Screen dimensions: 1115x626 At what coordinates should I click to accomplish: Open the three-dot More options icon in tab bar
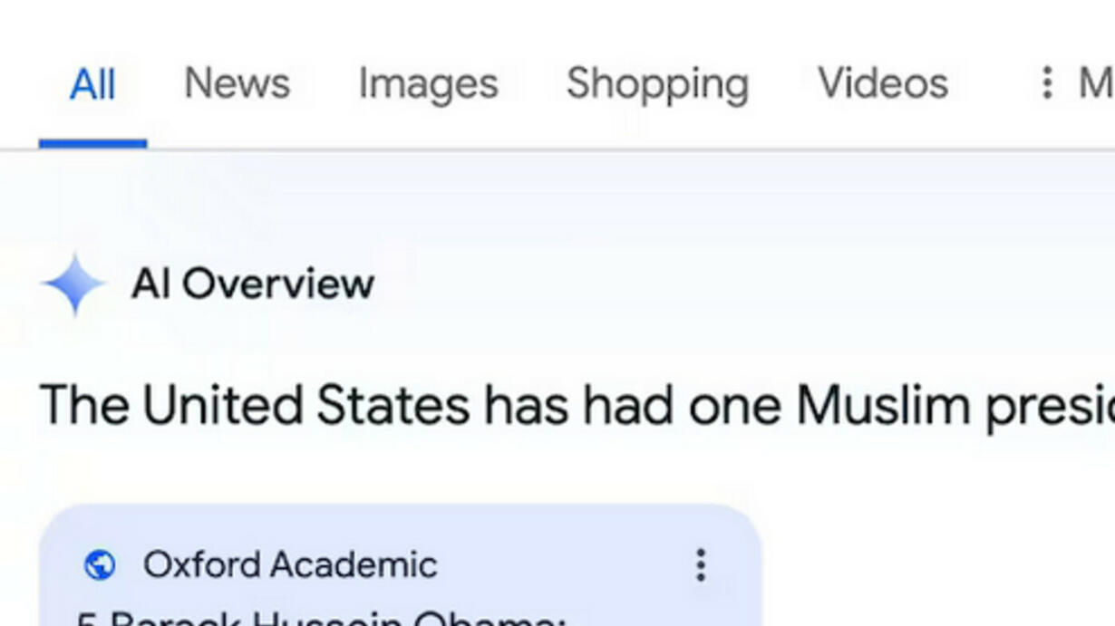(1047, 83)
